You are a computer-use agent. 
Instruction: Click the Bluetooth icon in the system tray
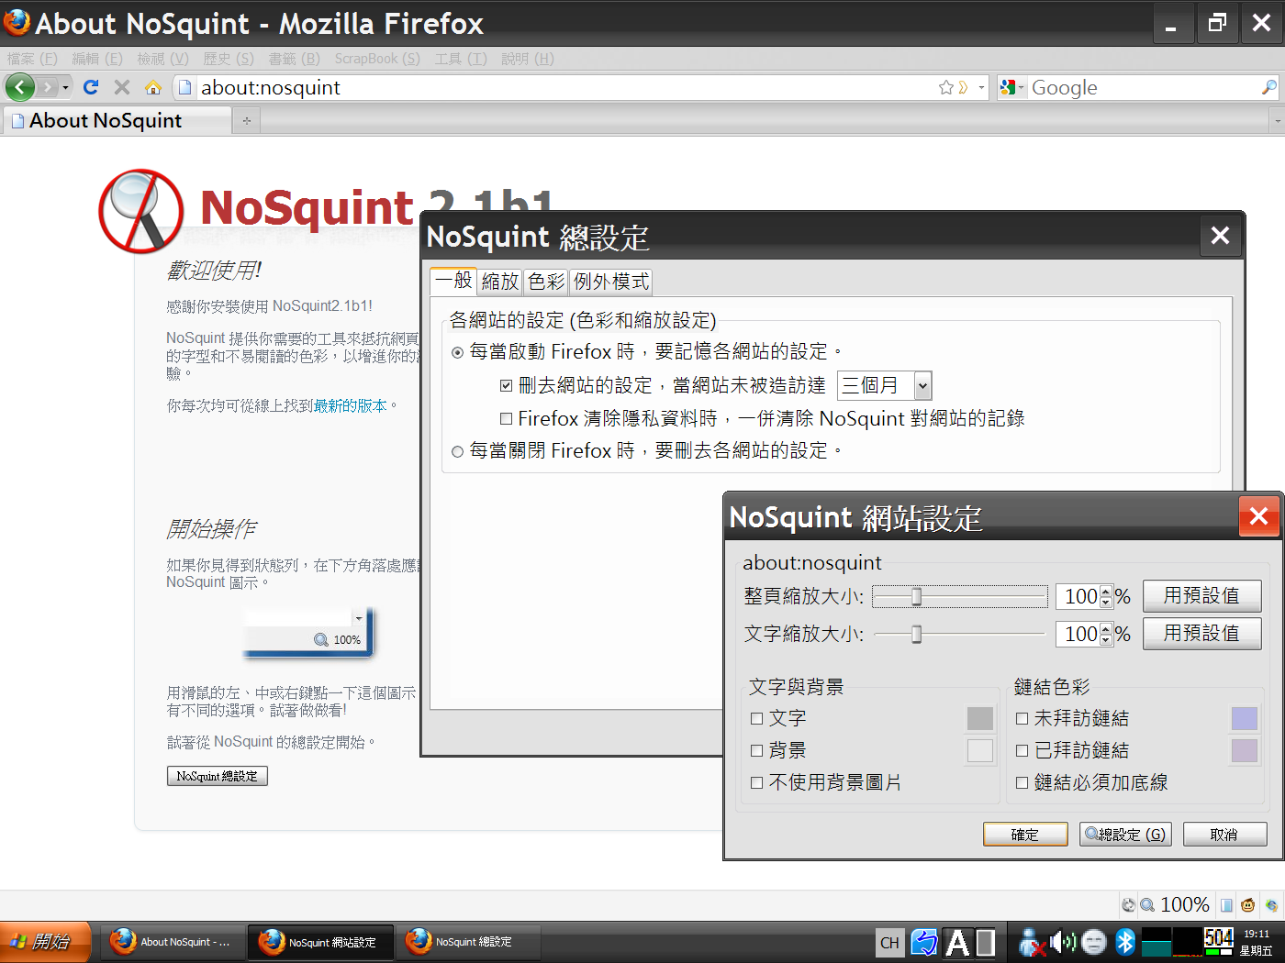point(1125,942)
